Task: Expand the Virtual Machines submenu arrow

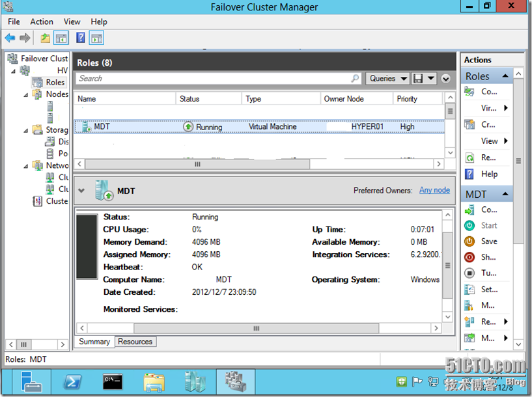Action: (506, 108)
